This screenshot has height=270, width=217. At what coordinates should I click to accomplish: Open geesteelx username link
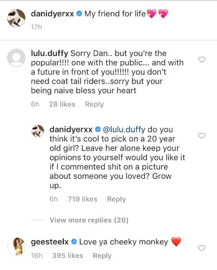coord(50,242)
